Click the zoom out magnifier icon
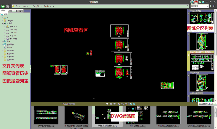 [126, 104]
